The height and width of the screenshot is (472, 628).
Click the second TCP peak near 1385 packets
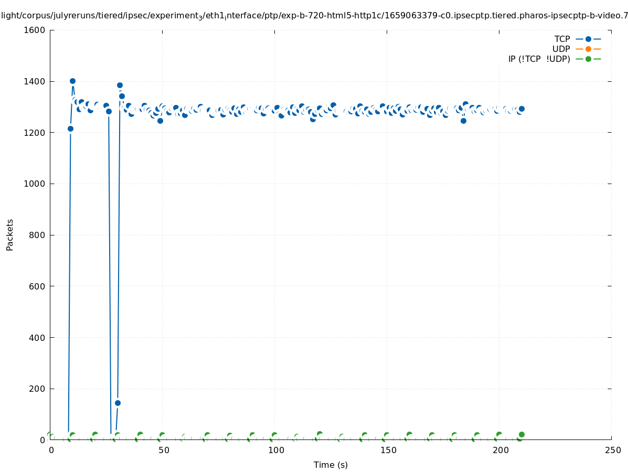[x=120, y=85]
